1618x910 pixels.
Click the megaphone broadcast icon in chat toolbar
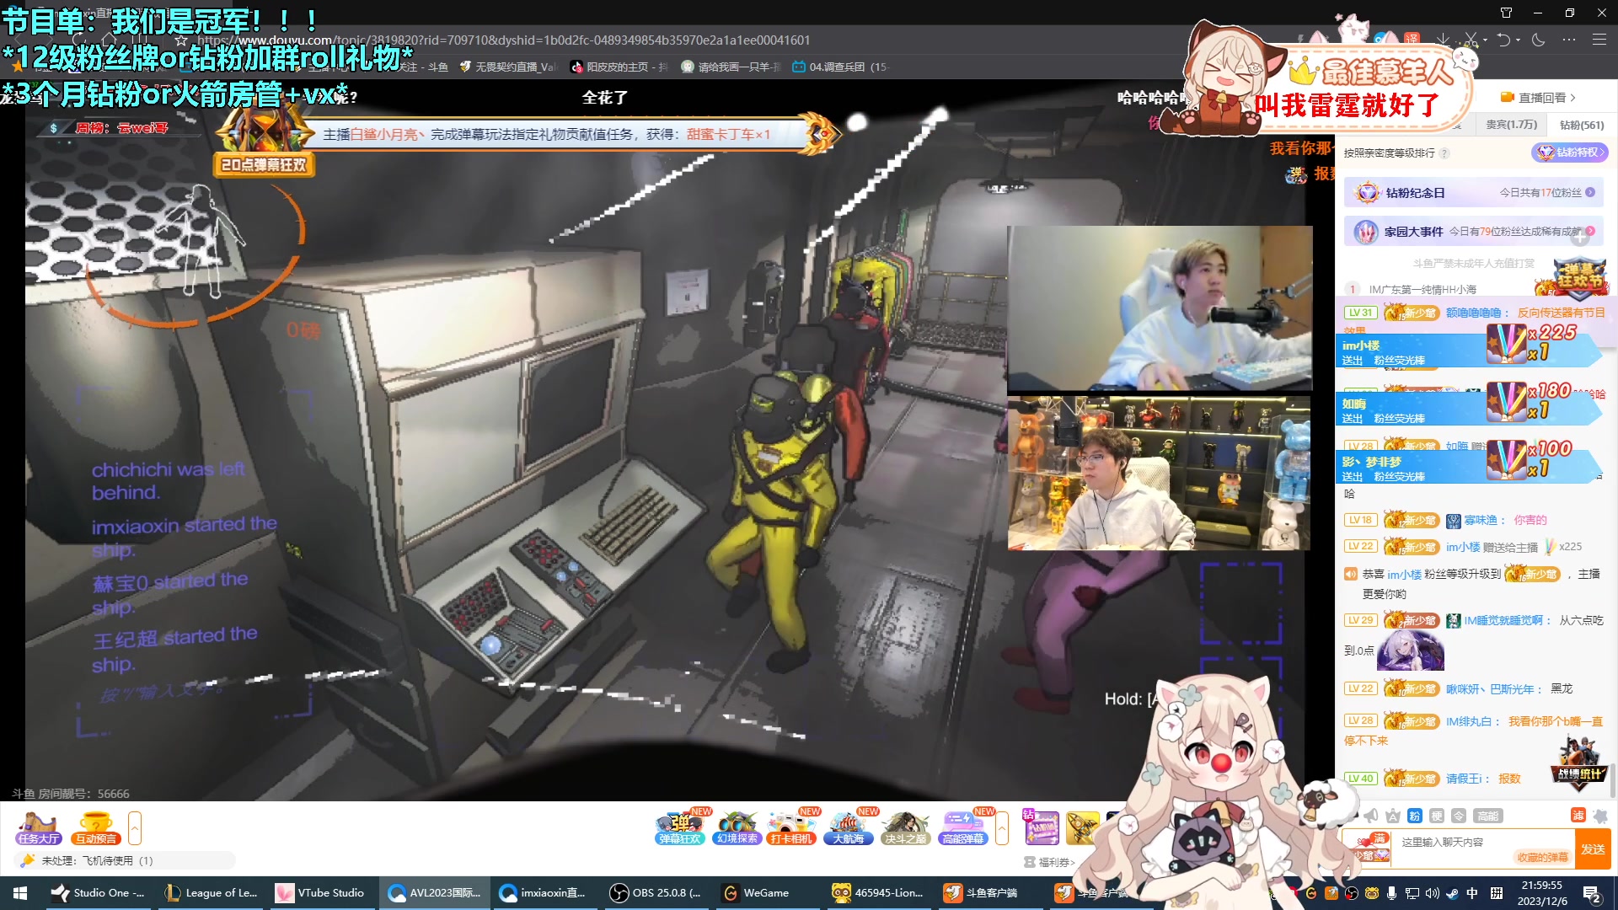[x=1371, y=815]
